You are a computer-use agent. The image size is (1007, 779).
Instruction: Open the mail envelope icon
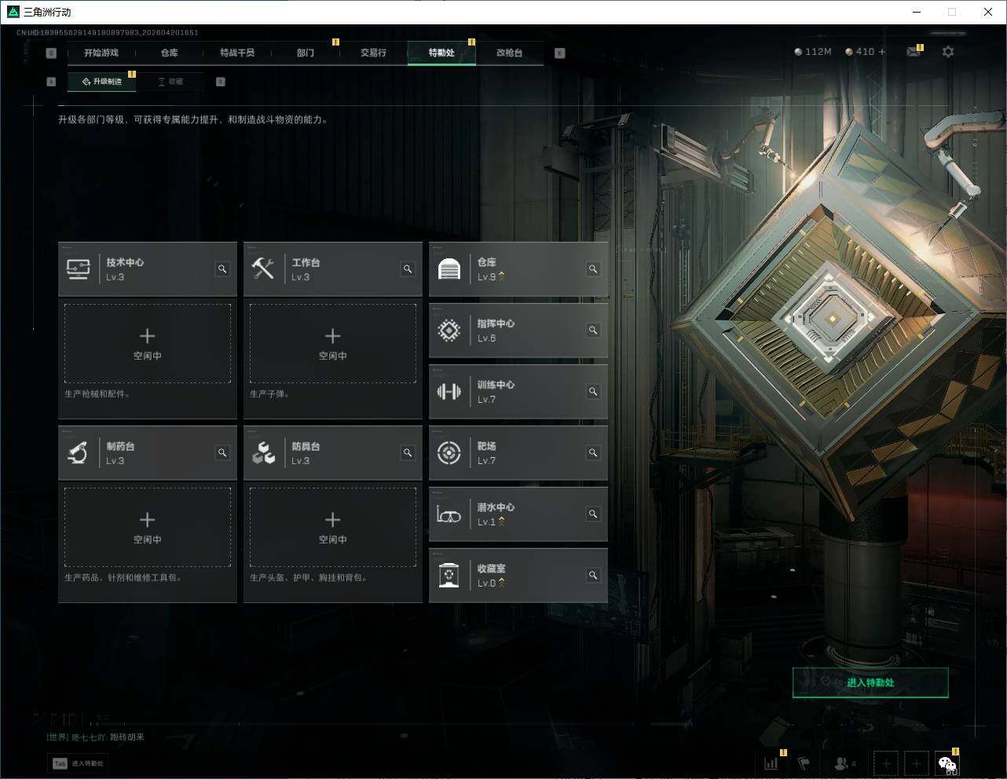coord(914,52)
